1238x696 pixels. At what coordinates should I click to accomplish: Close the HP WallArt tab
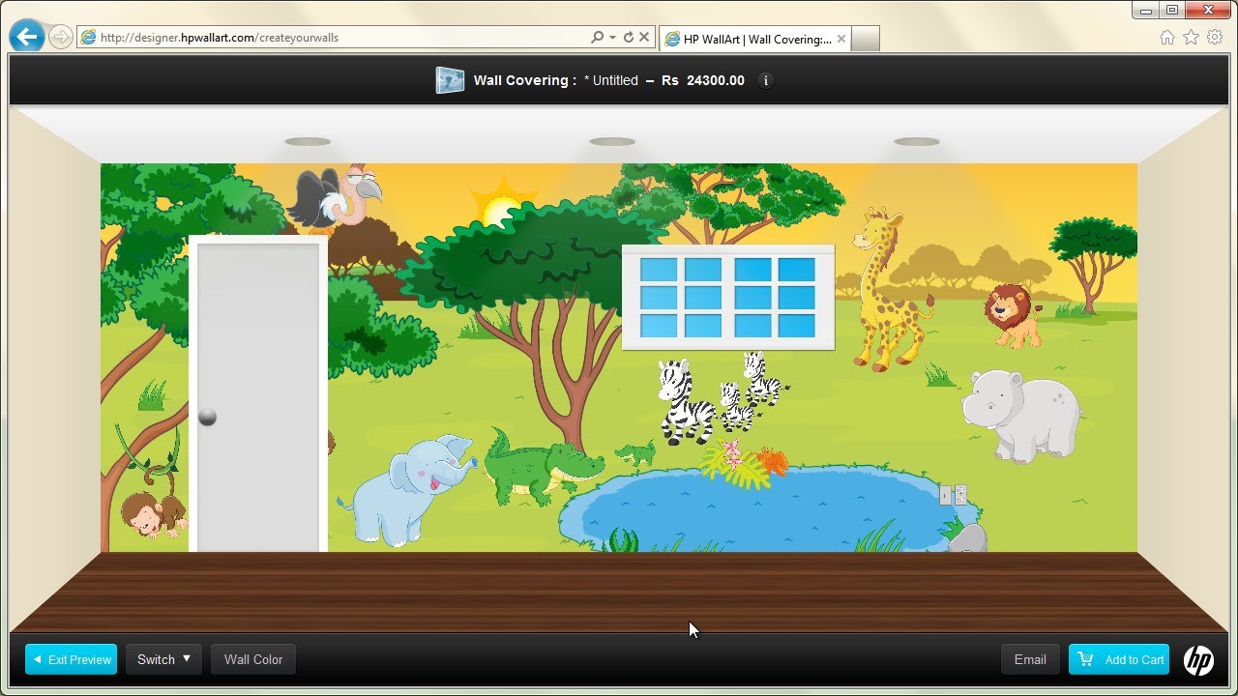point(840,39)
